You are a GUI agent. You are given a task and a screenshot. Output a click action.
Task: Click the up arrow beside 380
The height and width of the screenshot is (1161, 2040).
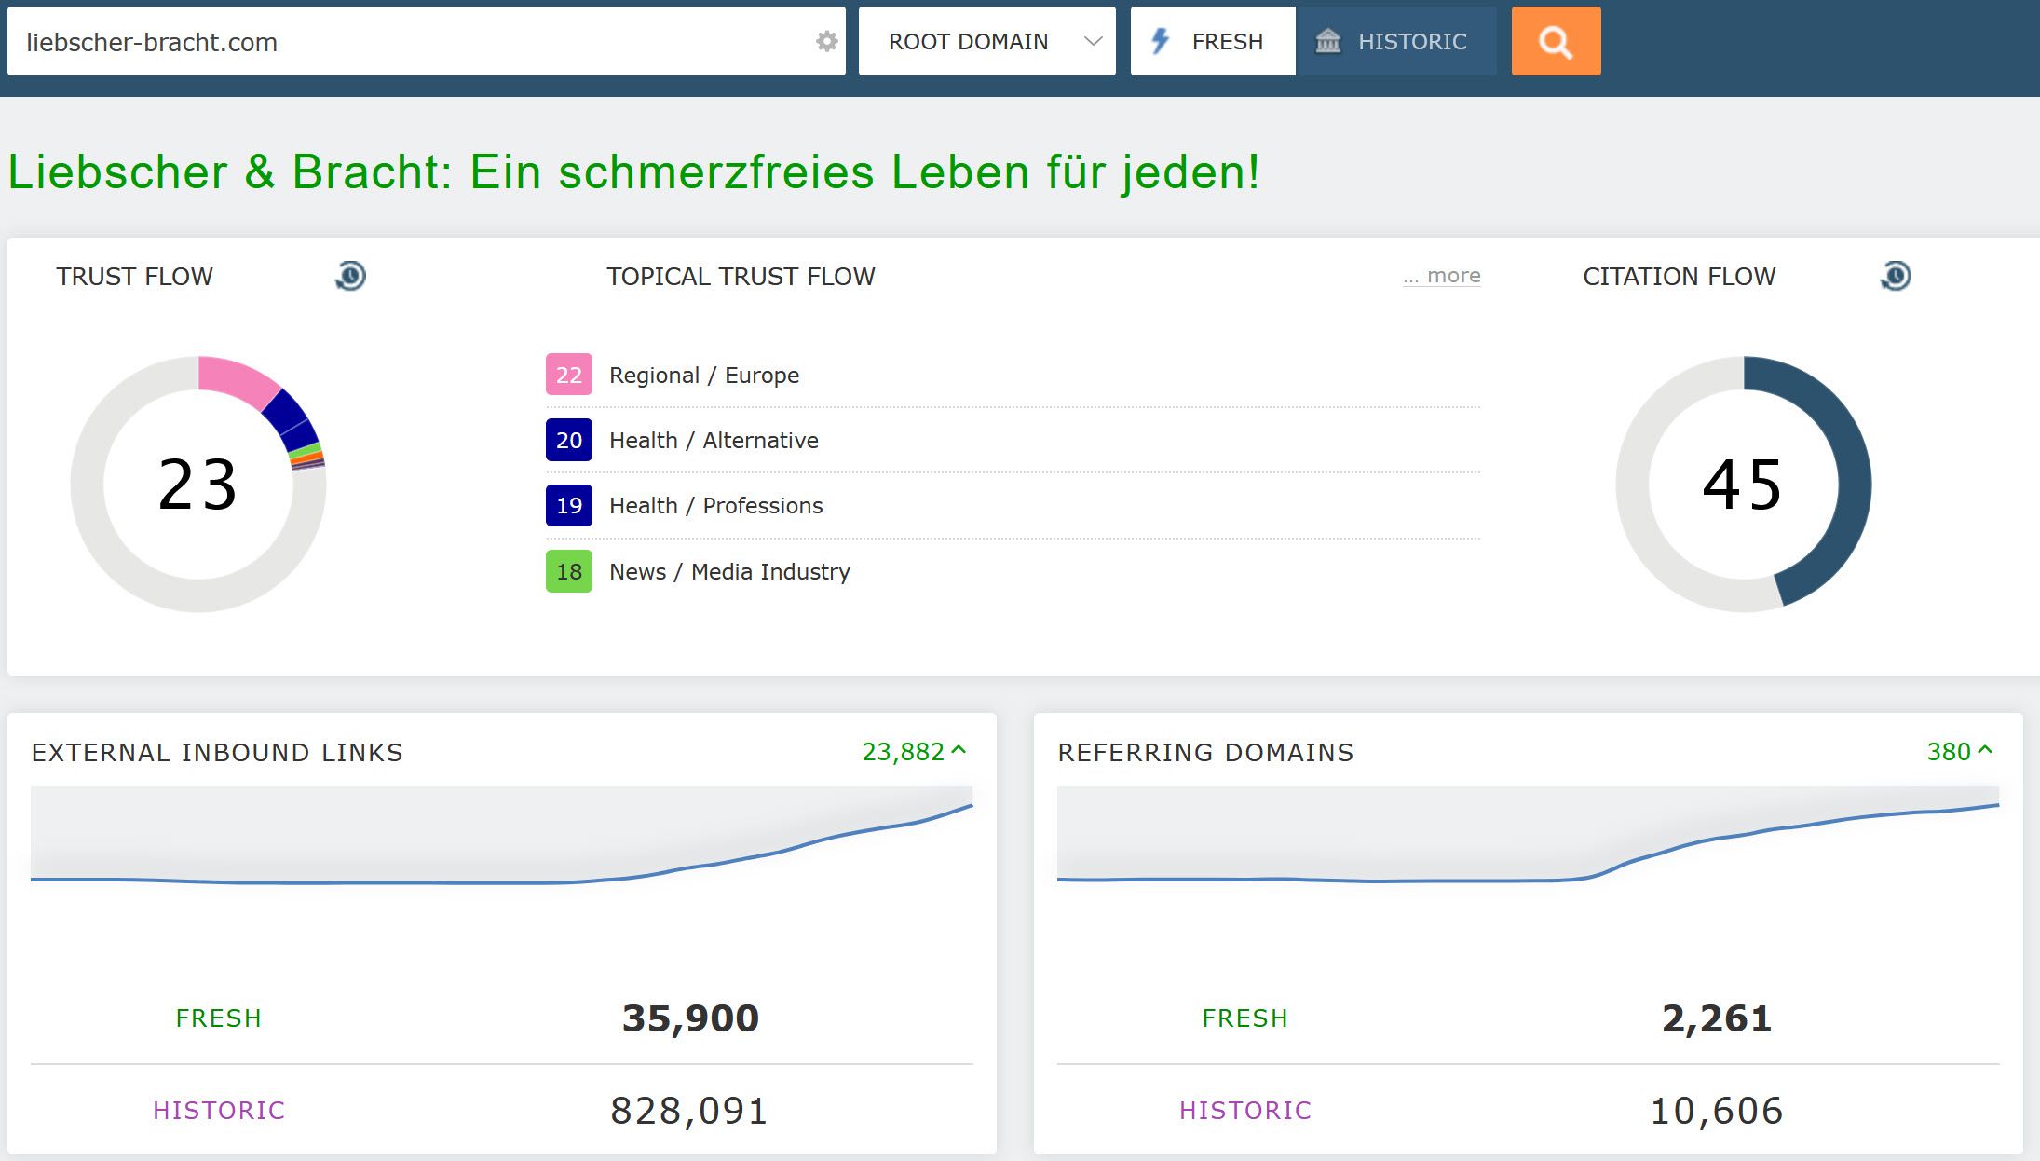1985,749
